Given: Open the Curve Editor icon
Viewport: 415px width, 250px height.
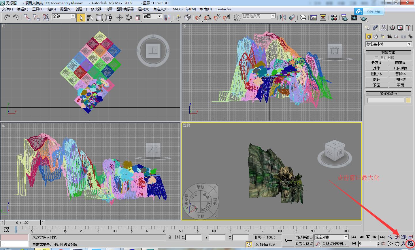Looking at the screenshot, I should coord(314,18).
